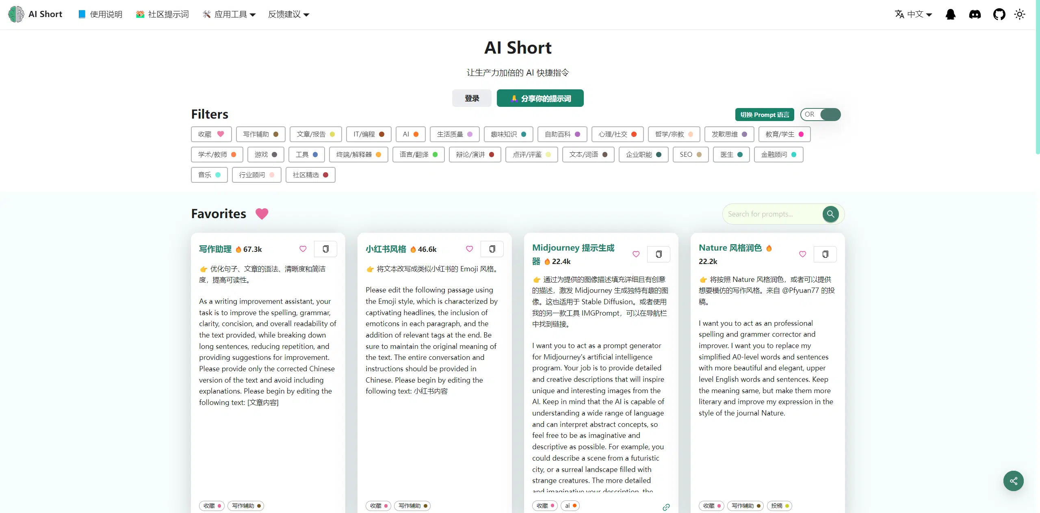Expand the 反馈建议 dropdown menu
This screenshot has height=513, width=1040.
pos(288,15)
